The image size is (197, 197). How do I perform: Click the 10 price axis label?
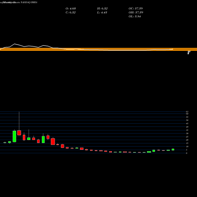[187, 147]
